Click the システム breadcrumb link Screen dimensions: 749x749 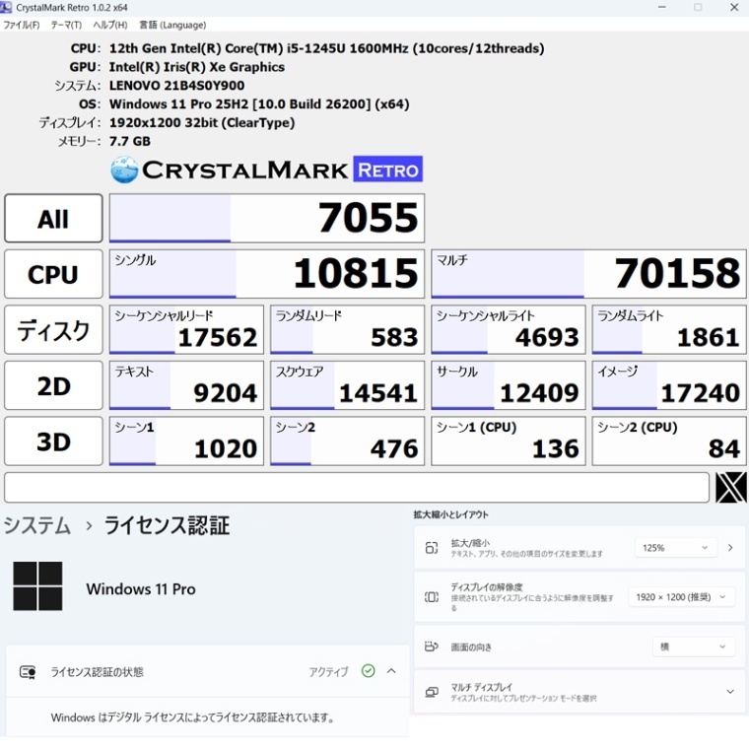tap(37, 525)
